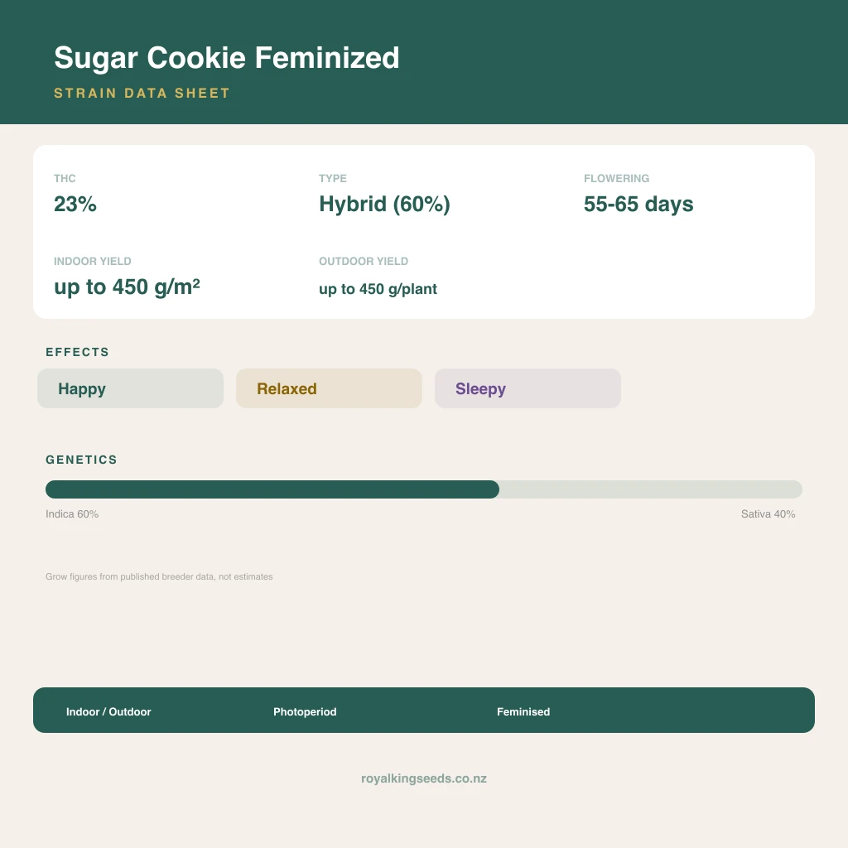848x848 pixels.
Task: Click the Indica/Sativa genetics bar
Action: (424, 489)
